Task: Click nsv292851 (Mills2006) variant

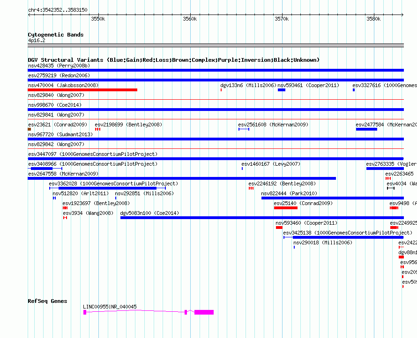Action: coord(116,198)
